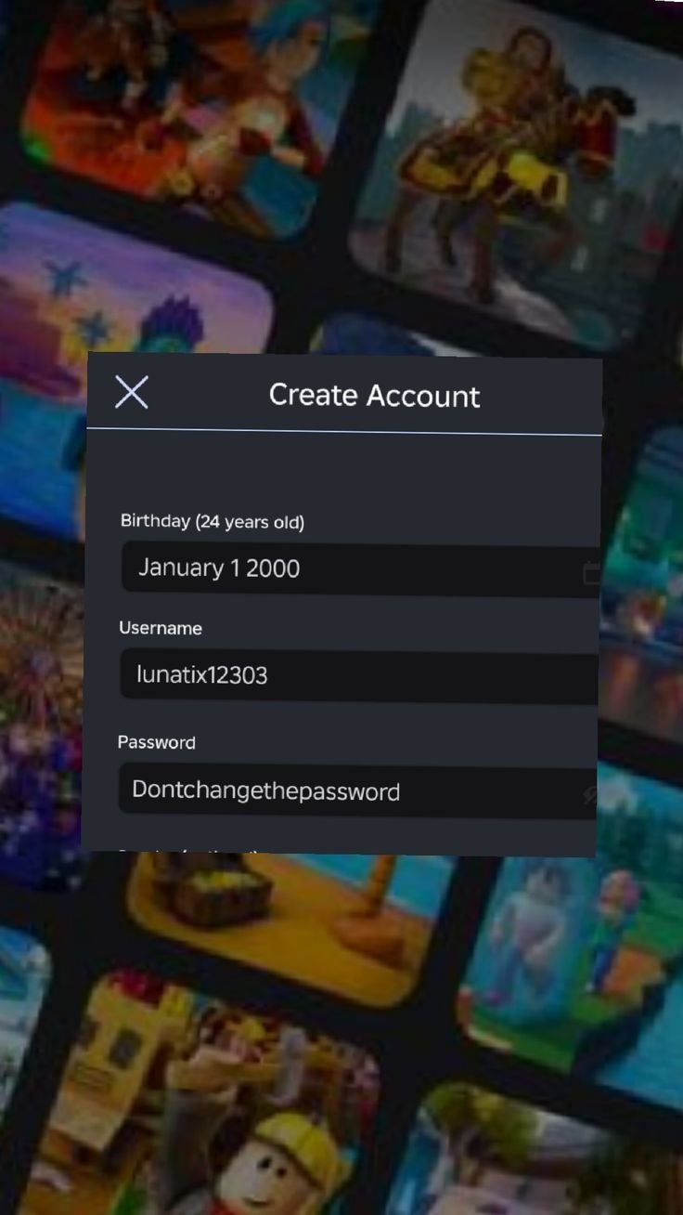This screenshot has height=1215, width=683.
Task: Click the Create Account title text
Action: pos(374,395)
